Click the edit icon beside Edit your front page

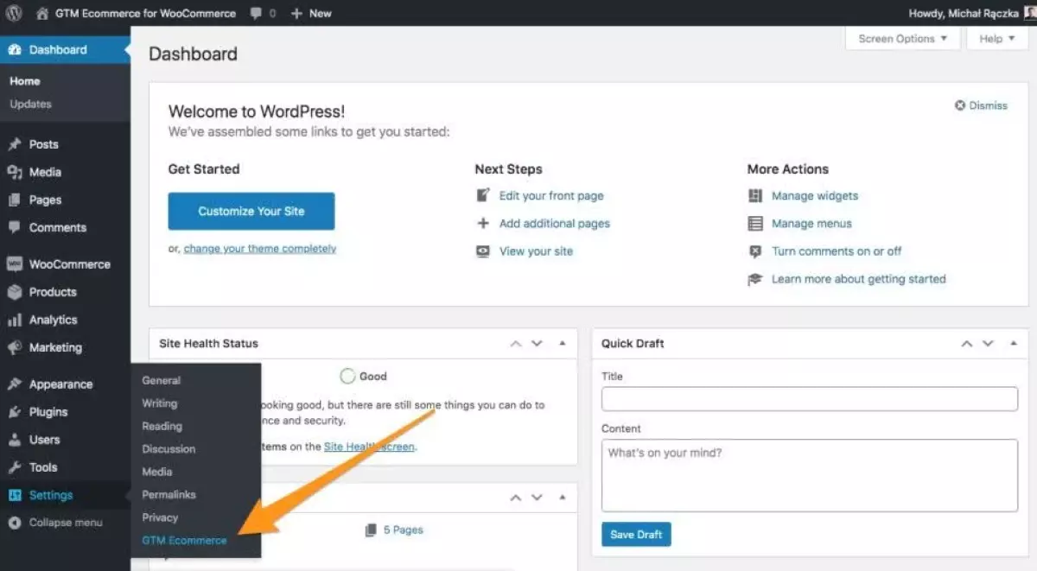point(484,195)
